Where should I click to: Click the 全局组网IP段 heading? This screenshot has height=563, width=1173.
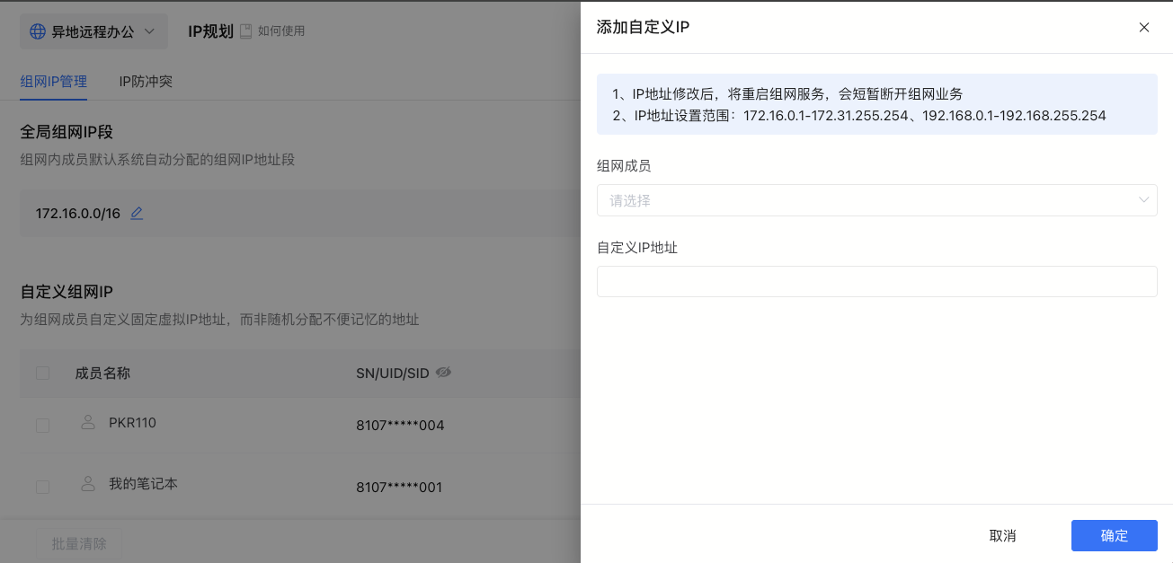pos(67,132)
